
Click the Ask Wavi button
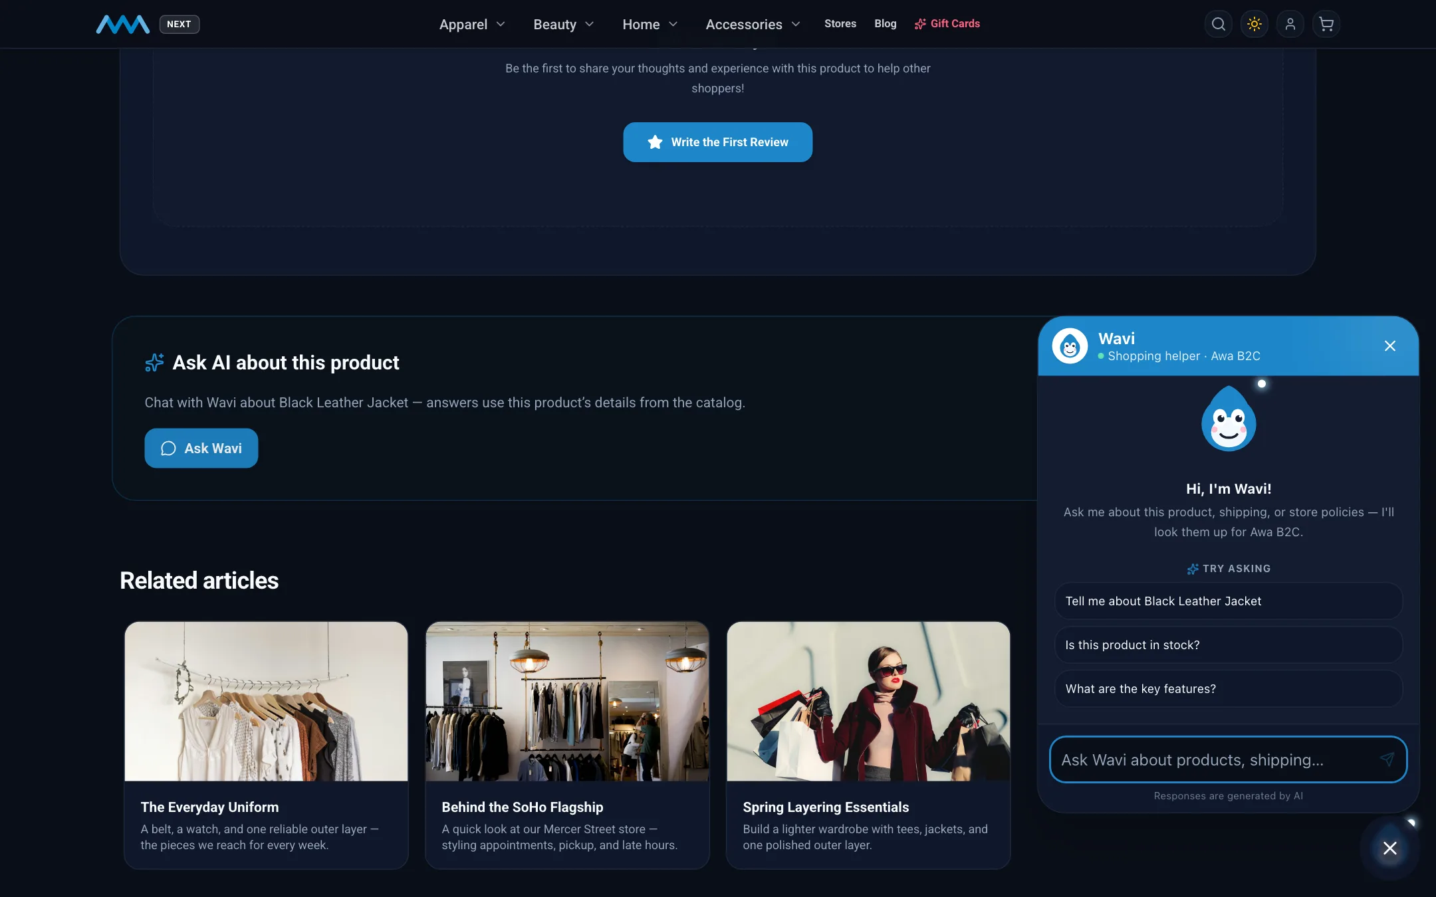pyautogui.click(x=201, y=448)
